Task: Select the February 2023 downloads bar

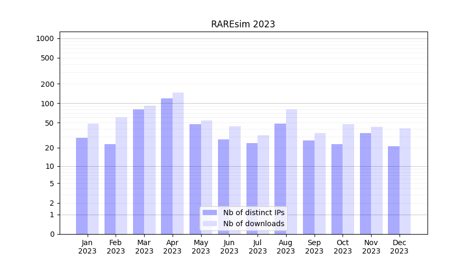Action: coord(121,175)
